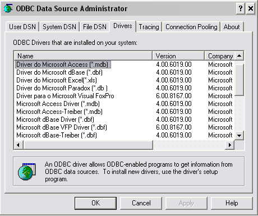Select Microsoft dBase-Treiber (*.dbf)
Image resolution: width=258 pixels, height=216 pixels.
[57, 135]
